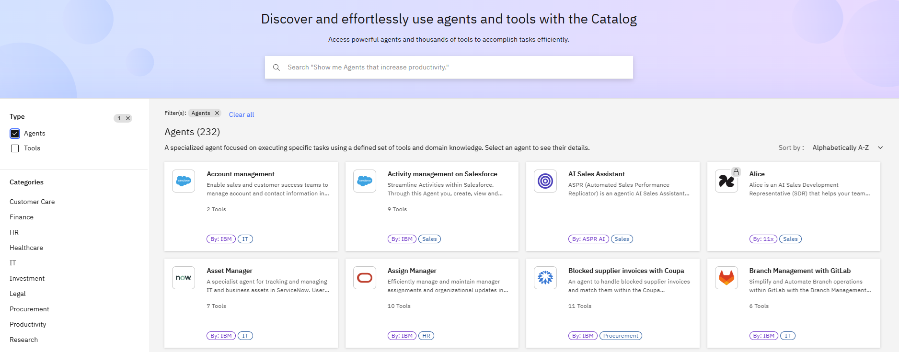Click the search magnifier icon

point(277,68)
